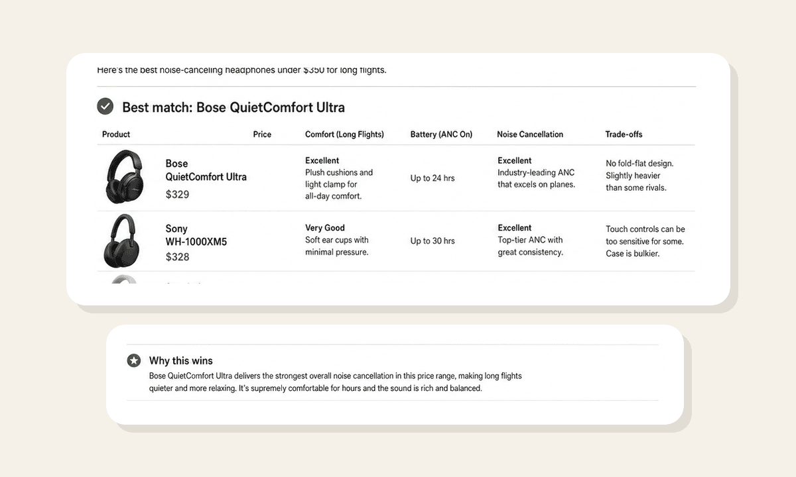Select the Bose QuietComfort Ultra product name
Image resolution: width=796 pixels, height=477 pixels.
pyautogui.click(x=206, y=170)
